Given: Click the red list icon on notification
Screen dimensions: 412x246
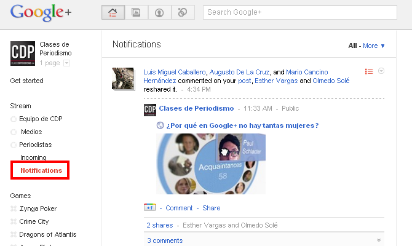Looking at the screenshot, I should 369,71.
